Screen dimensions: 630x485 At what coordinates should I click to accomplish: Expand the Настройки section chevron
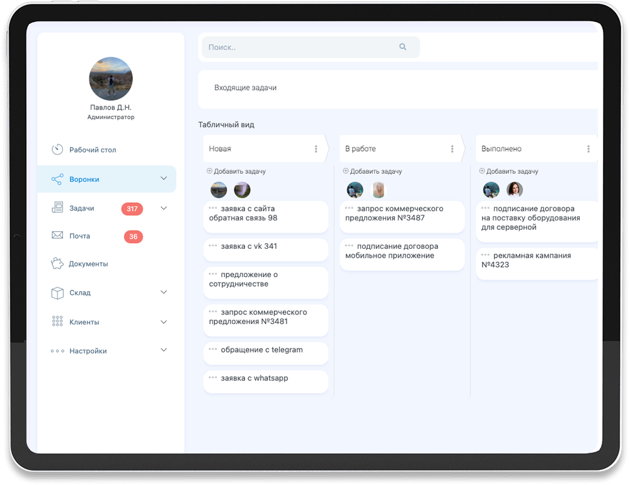tap(164, 350)
